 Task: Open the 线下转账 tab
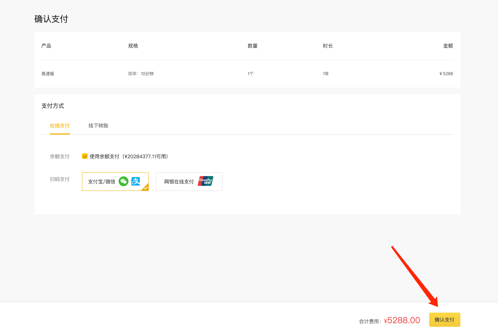[98, 126]
